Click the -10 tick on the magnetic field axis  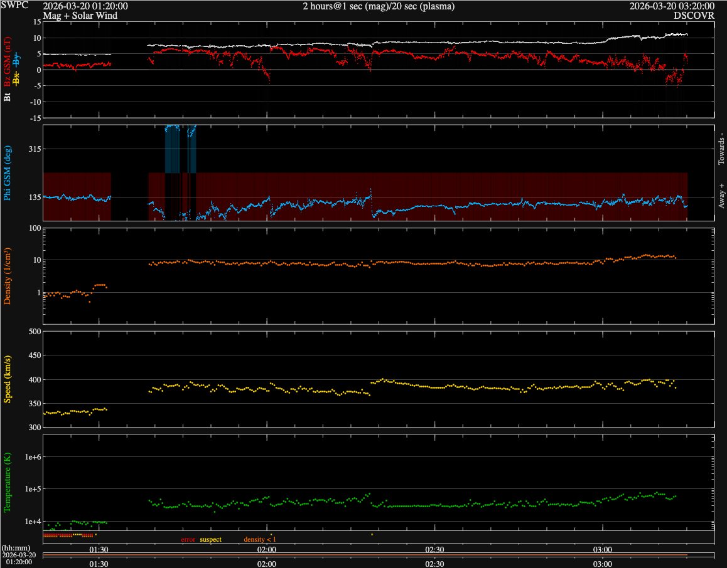click(36, 102)
